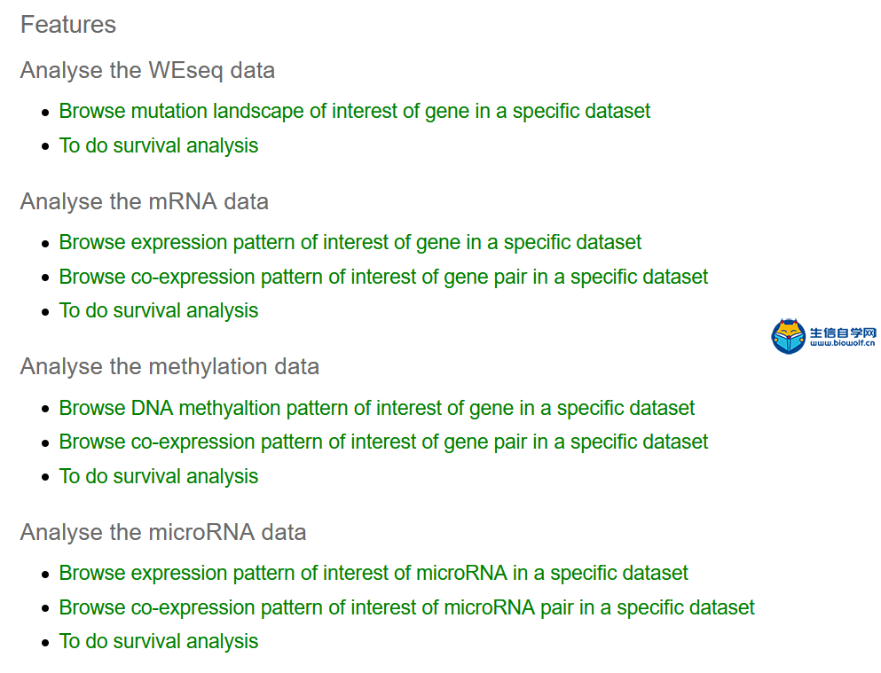Click bullet beside mutation landscape link
881x673 pixels.
click(45, 113)
